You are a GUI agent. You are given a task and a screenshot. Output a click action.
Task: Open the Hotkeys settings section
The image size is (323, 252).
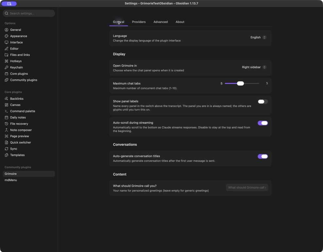(29, 61)
